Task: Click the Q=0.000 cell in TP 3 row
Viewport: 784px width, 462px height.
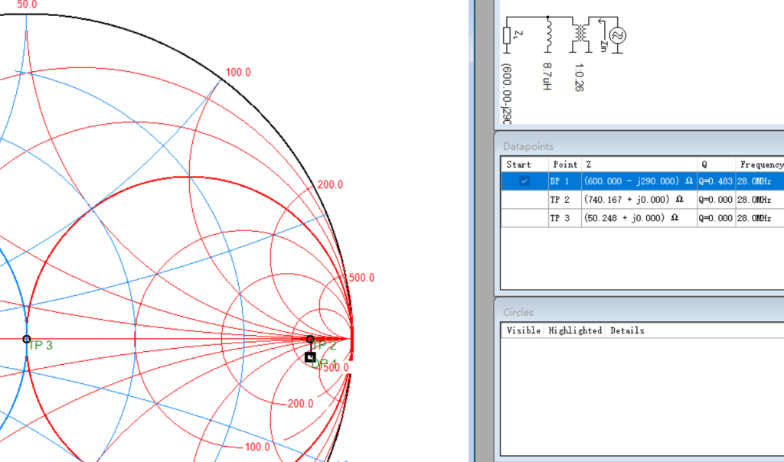Action: click(x=716, y=218)
